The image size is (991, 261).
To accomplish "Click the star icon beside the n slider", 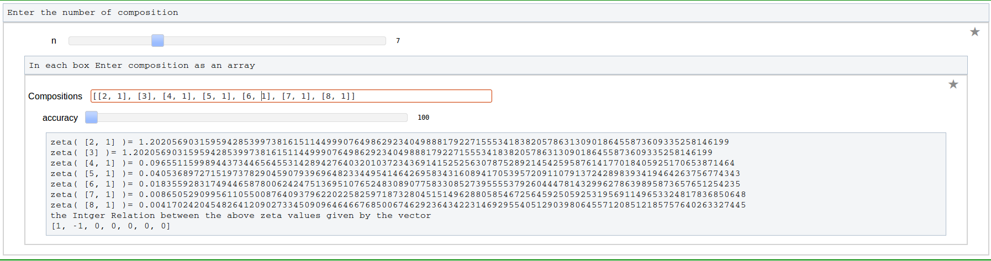I will coord(974,32).
